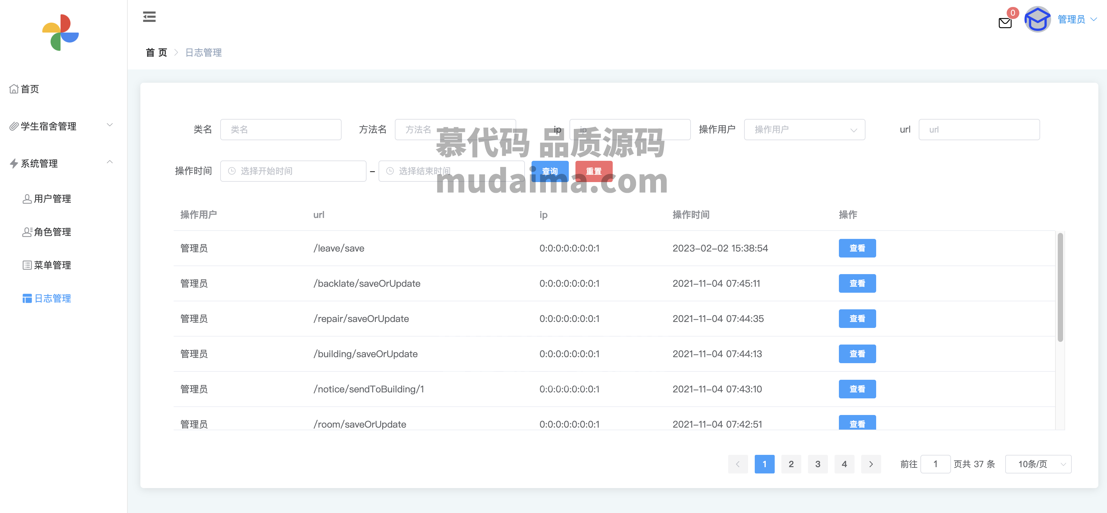
Task: Open the 管理员 account dropdown
Action: click(x=1077, y=19)
